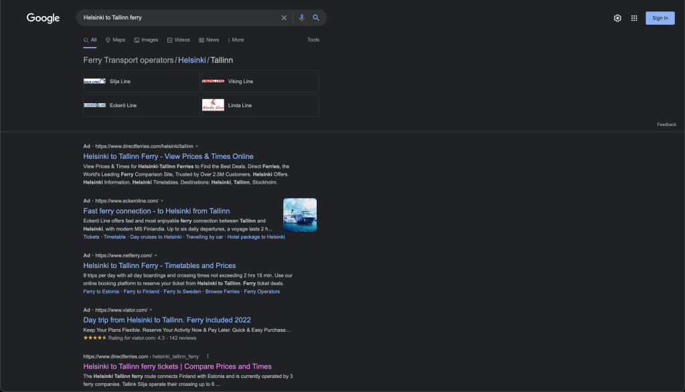Image resolution: width=685 pixels, height=392 pixels.
Task: Switch to the Images tab
Action: [146, 40]
